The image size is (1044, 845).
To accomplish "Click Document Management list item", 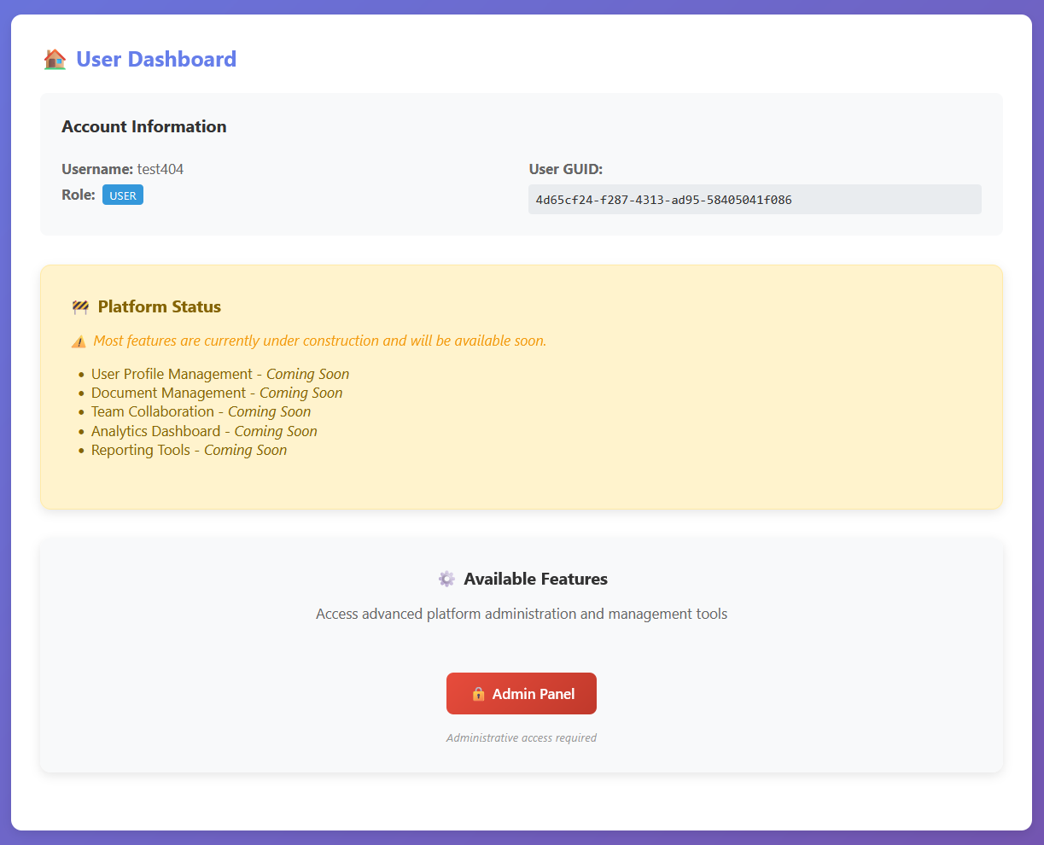I will 217,393.
